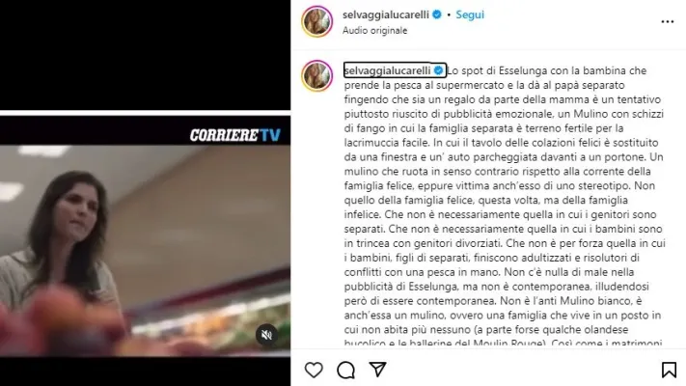Open comments via the speech bubble icon

coord(345,370)
